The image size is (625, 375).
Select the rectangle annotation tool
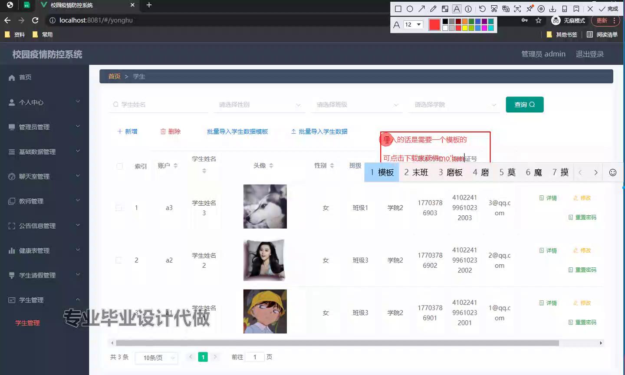click(398, 9)
